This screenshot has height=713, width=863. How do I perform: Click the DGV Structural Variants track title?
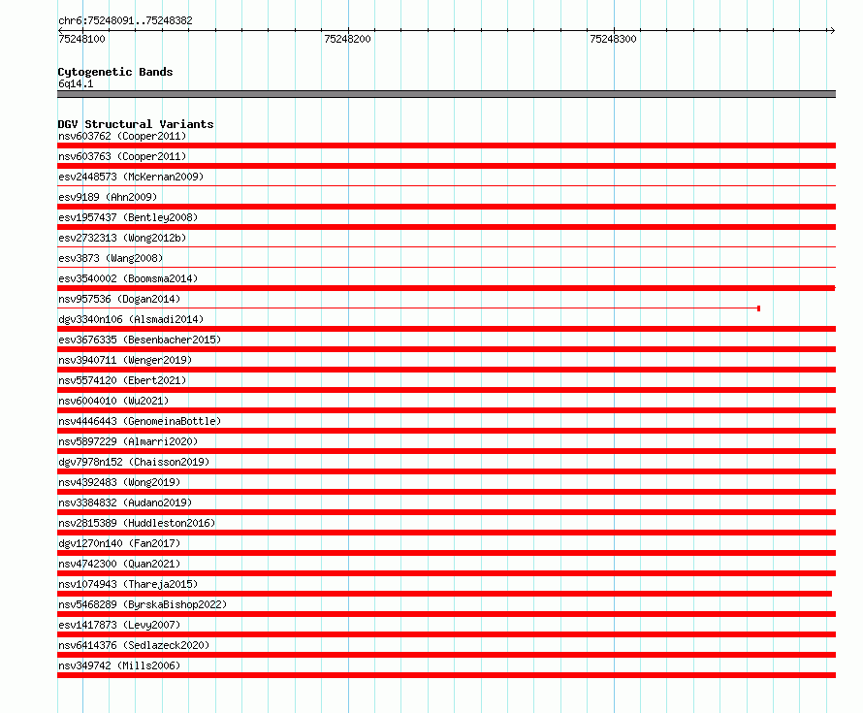[136, 124]
